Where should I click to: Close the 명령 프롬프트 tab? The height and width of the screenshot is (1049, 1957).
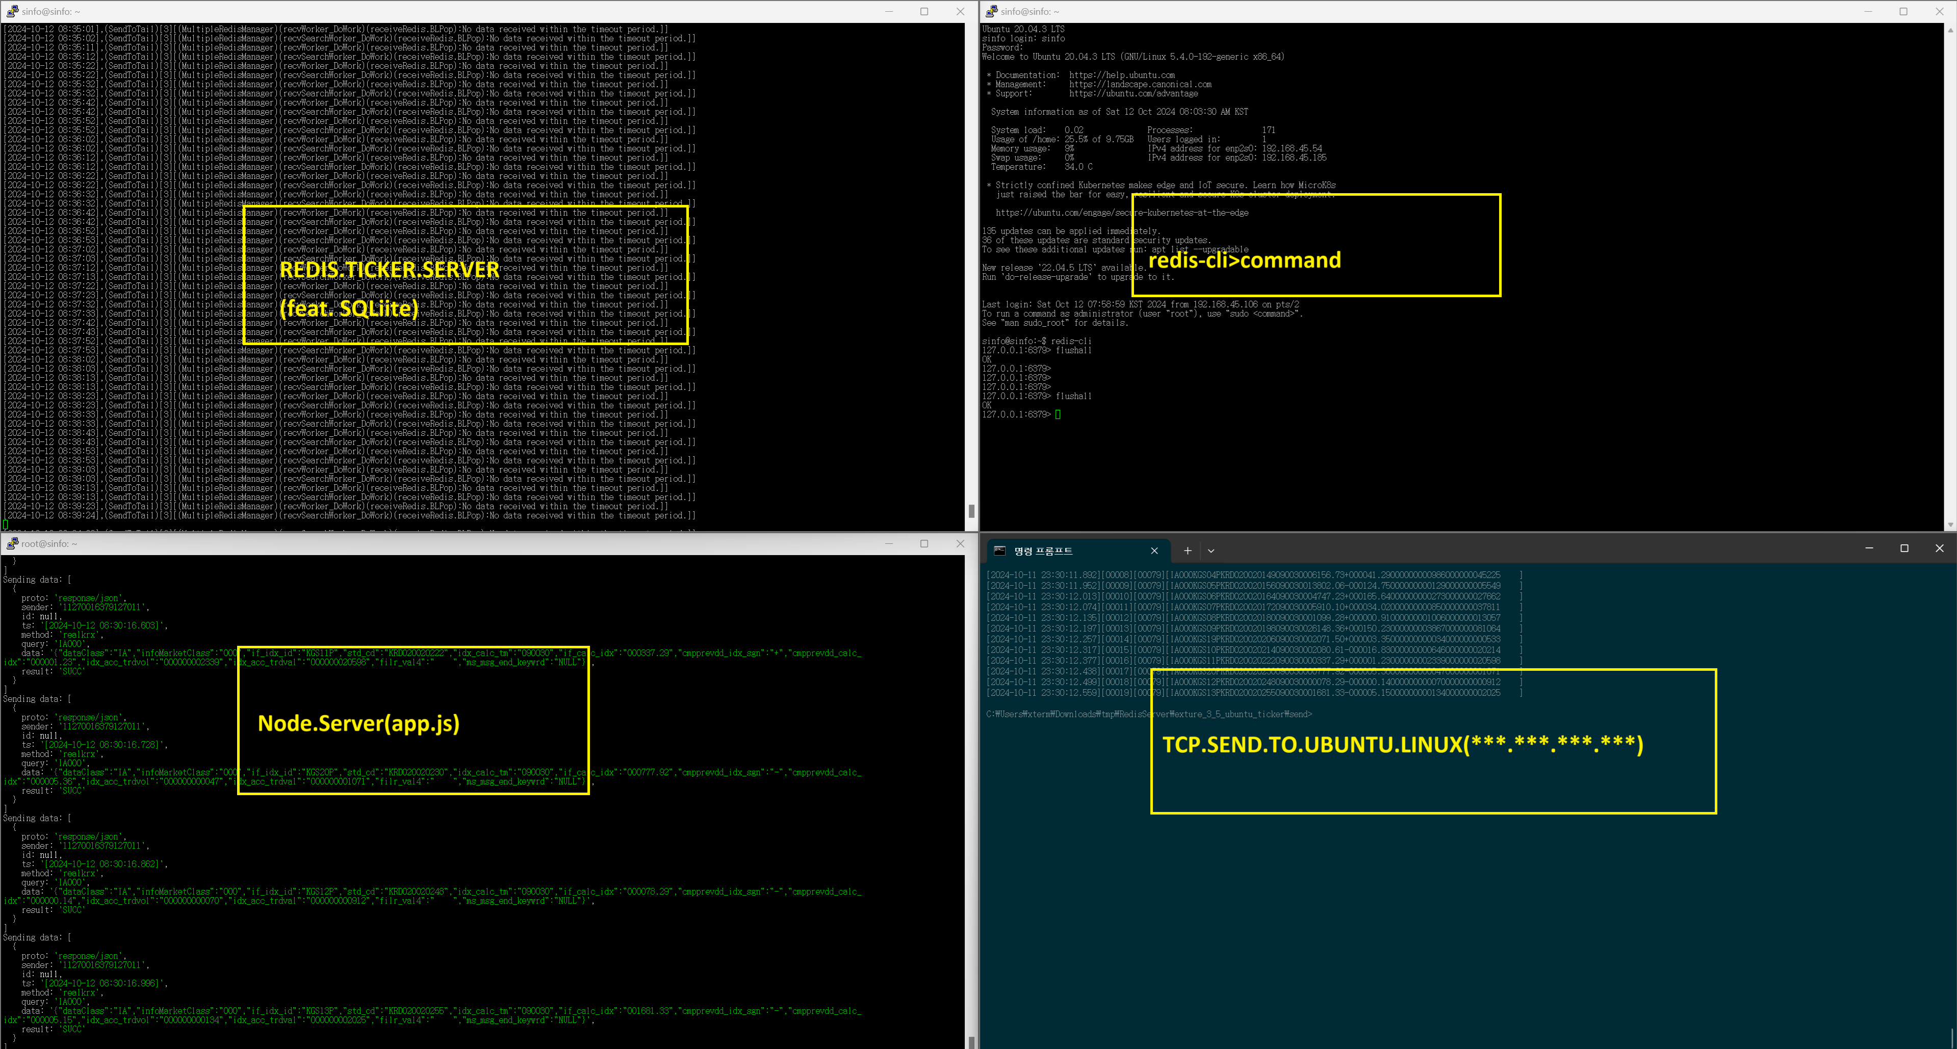point(1154,550)
